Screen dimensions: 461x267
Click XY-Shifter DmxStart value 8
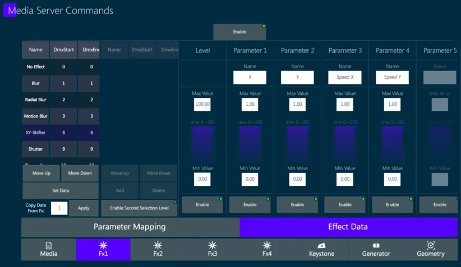(63, 133)
